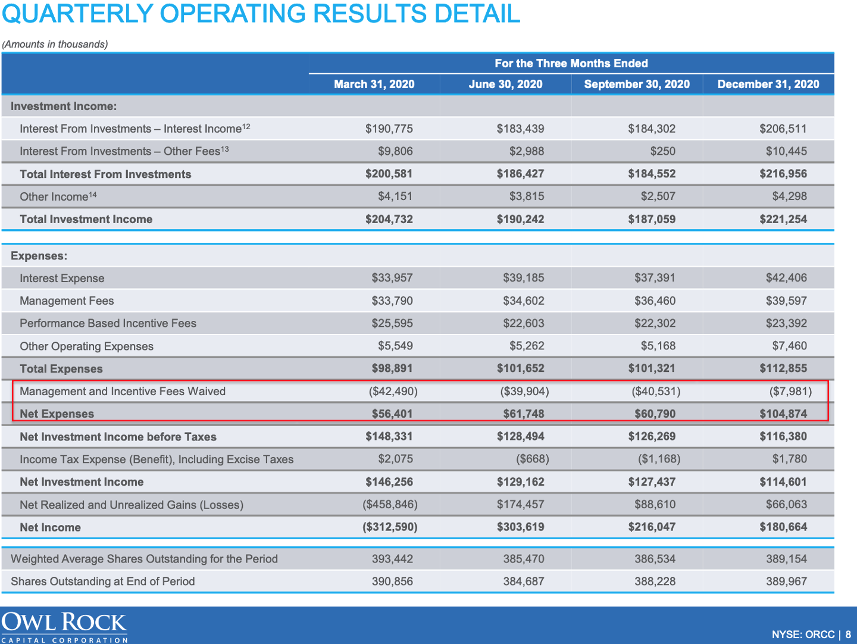Click the For the Three Months Ended header
The height and width of the screenshot is (644, 857).
(x=571, y=63)
